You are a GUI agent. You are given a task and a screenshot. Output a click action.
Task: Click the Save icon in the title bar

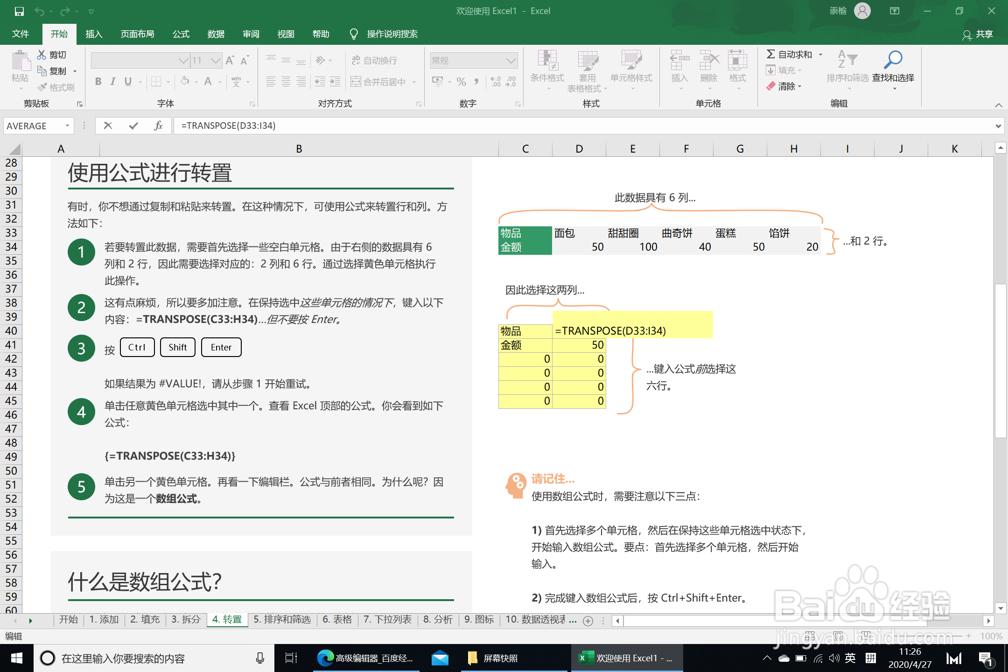[19, 11]
